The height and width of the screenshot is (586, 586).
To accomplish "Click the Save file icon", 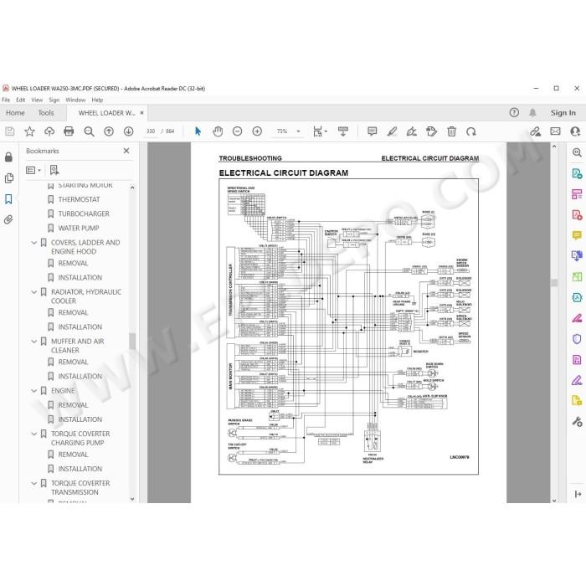I will coord(10,131).
